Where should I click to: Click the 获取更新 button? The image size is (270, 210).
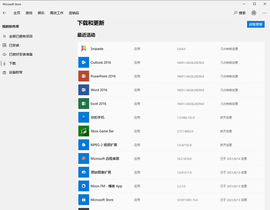[256, 24]
